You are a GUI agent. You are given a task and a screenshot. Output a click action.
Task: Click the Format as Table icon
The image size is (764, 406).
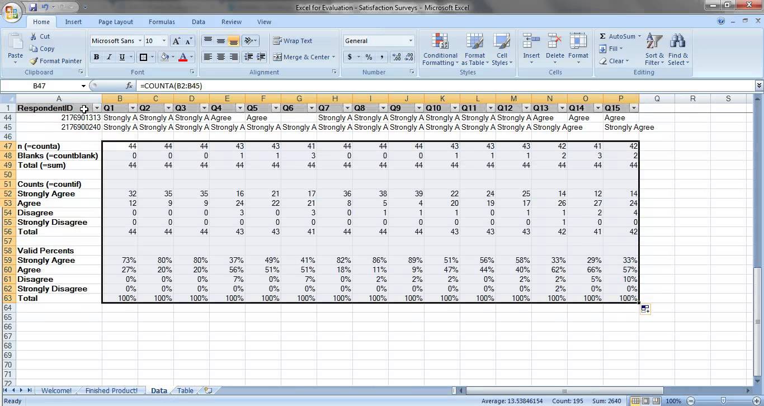[474, 49]
